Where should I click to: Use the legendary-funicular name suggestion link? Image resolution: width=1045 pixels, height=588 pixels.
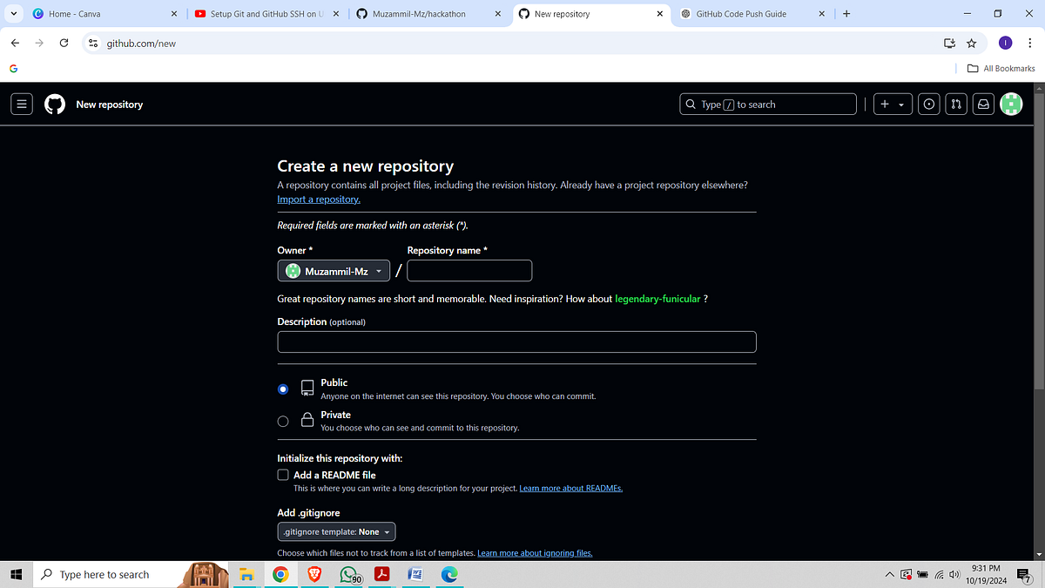pyautogui.click(x=657, y=298)
